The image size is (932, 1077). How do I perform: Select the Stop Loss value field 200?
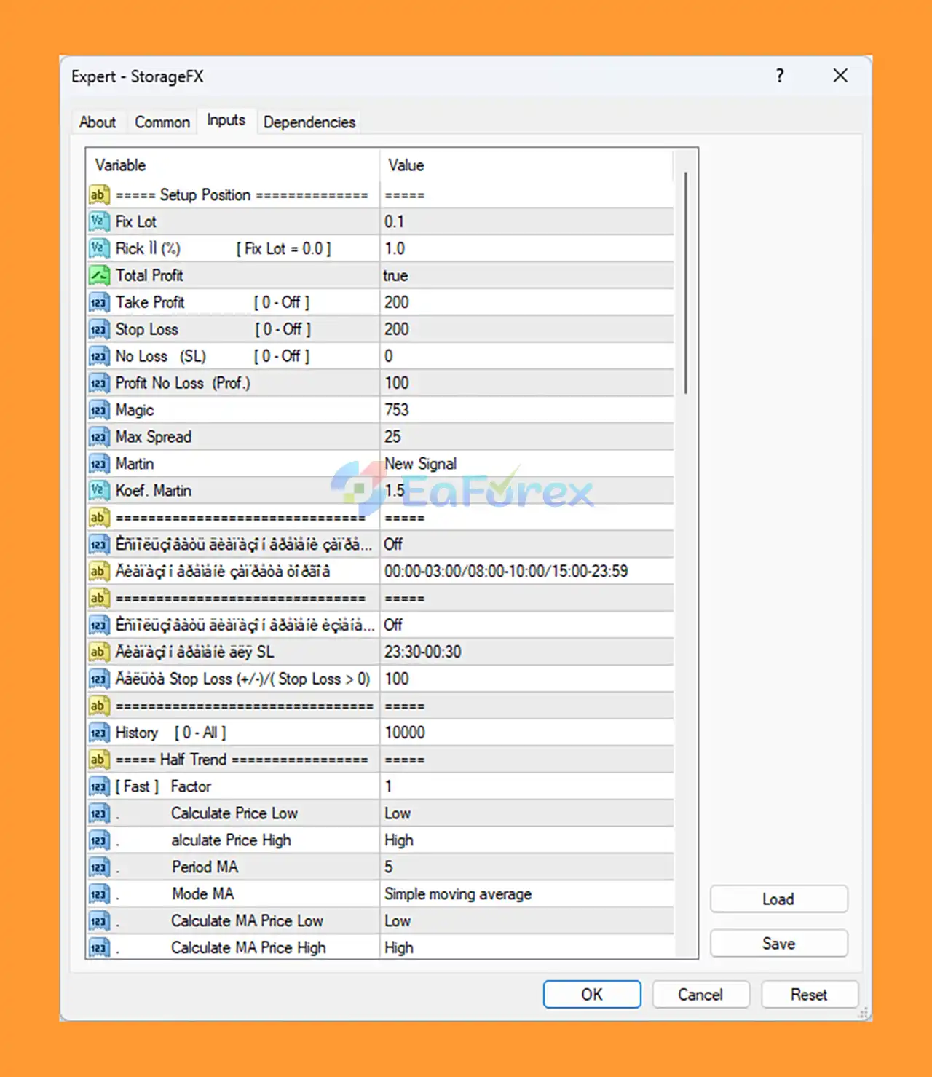524,329
